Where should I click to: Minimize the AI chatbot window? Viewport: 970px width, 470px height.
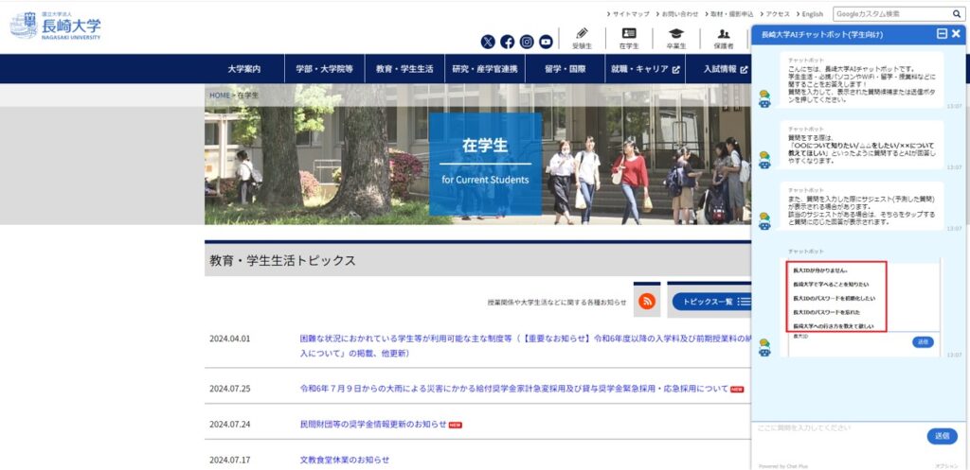[x=942, y=34]
